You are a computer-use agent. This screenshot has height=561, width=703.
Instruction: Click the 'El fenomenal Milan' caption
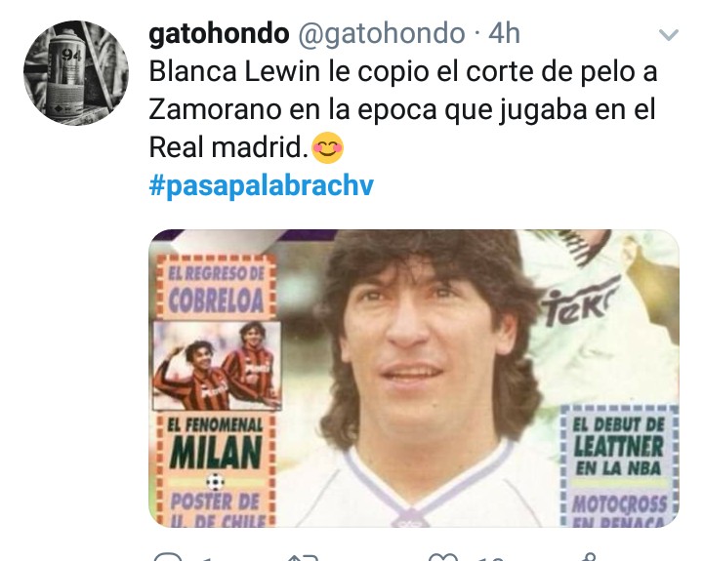pyautogui.click(x=215, y=446)
